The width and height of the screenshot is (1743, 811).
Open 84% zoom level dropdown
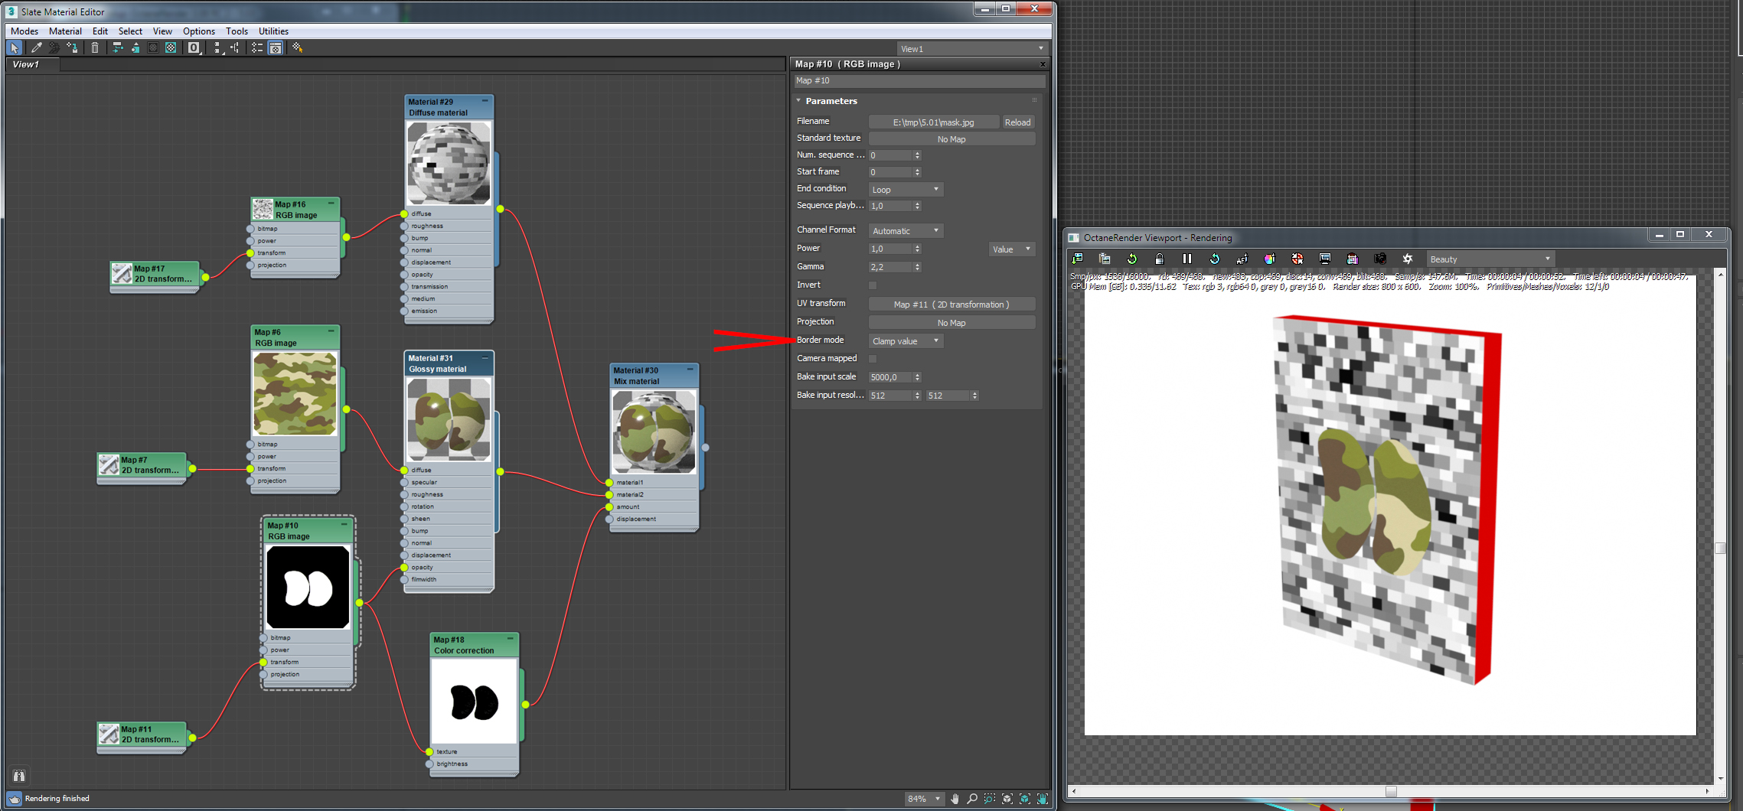point(923,799)
